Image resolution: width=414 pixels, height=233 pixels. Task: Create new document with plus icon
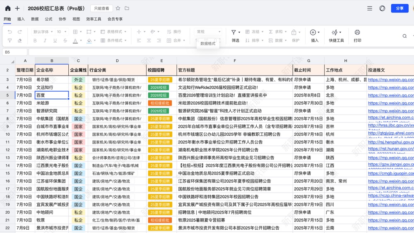[17, 8]
